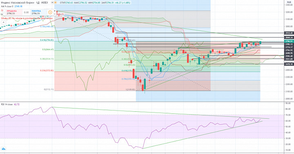Click the ОТКР 2760.63 open value
Viewport: 294px width, 154px height.
(x=66, y=2)
